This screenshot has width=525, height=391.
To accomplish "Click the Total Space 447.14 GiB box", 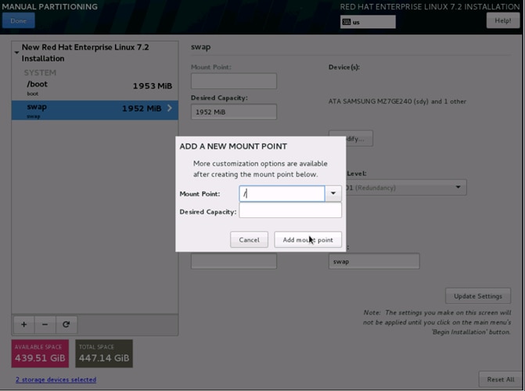I will pyautogui.click(x=104, y=353).
